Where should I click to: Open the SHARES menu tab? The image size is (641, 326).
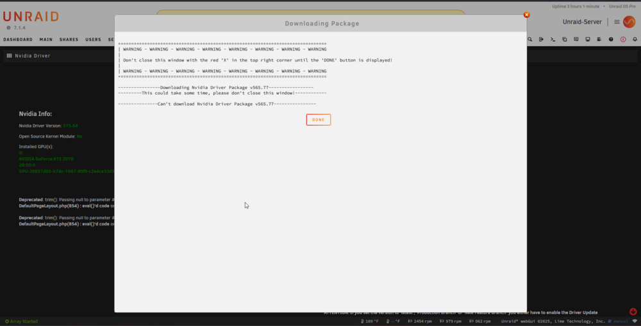tap(69, 40)
